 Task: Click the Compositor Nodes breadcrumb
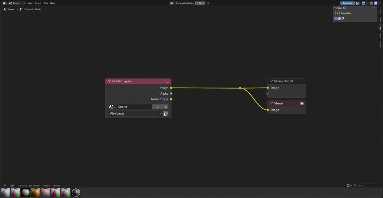tap(32, 9)
